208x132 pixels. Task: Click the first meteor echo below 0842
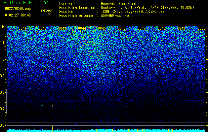pos(42,106)
